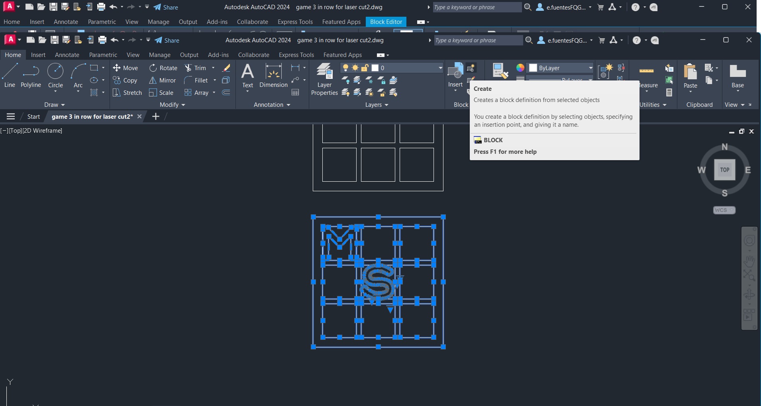Click the Multileader icon in Annotation panel

click(x=295, y=80)
